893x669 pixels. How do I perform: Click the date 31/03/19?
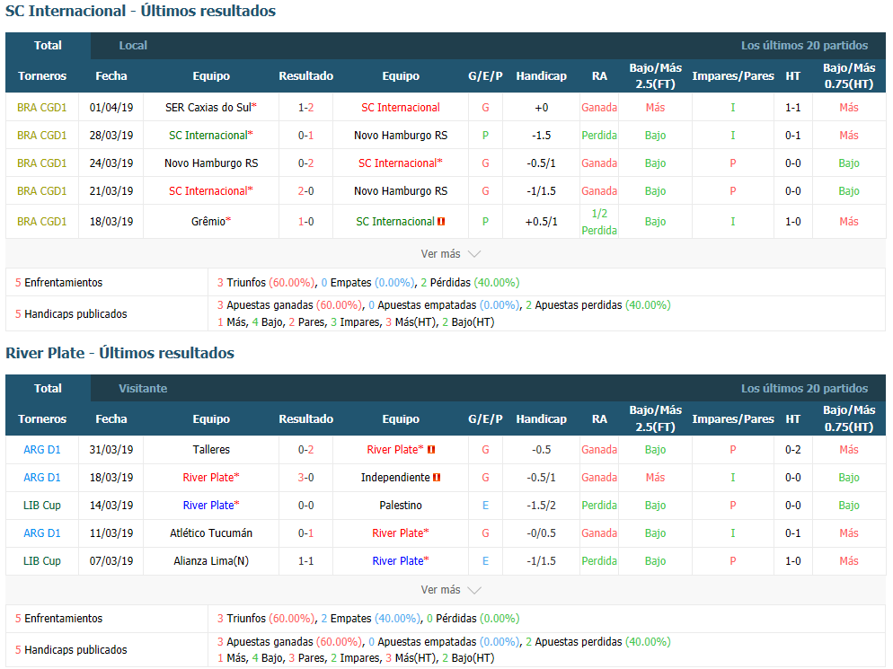(111, 450)
